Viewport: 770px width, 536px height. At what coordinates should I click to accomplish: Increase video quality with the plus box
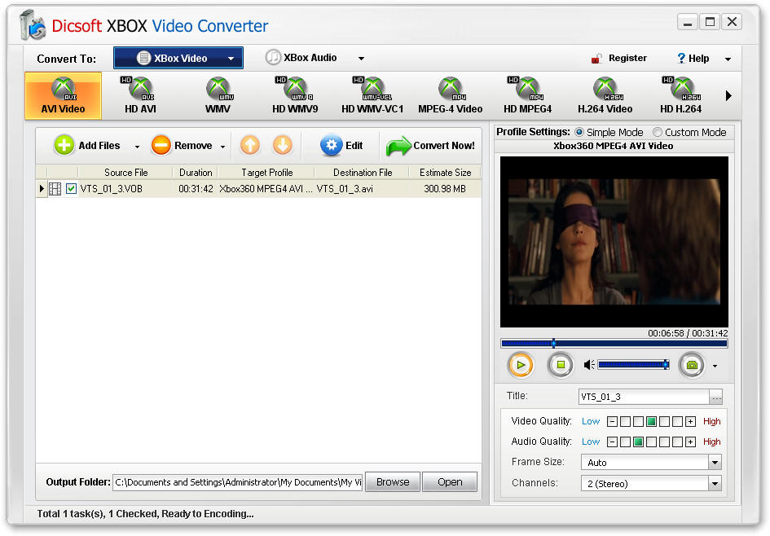point(690,422)
